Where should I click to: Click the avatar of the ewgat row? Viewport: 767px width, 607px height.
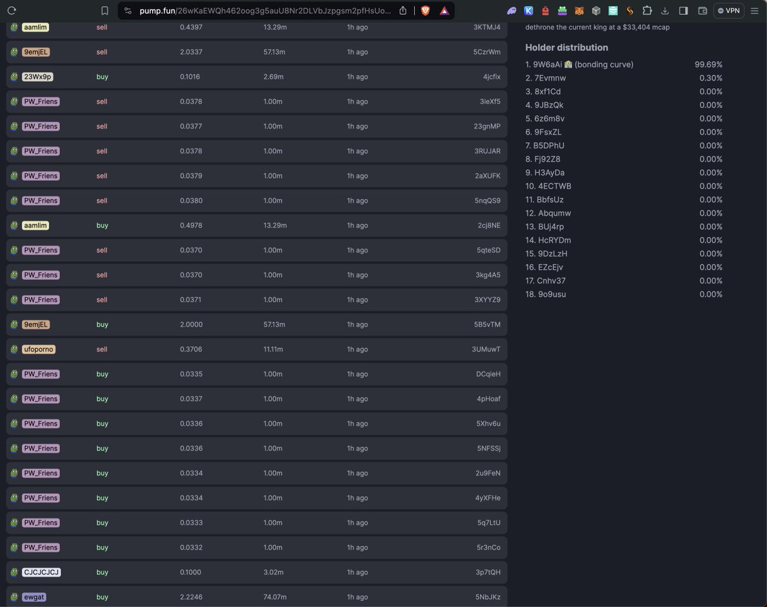(x=14, y=597)
